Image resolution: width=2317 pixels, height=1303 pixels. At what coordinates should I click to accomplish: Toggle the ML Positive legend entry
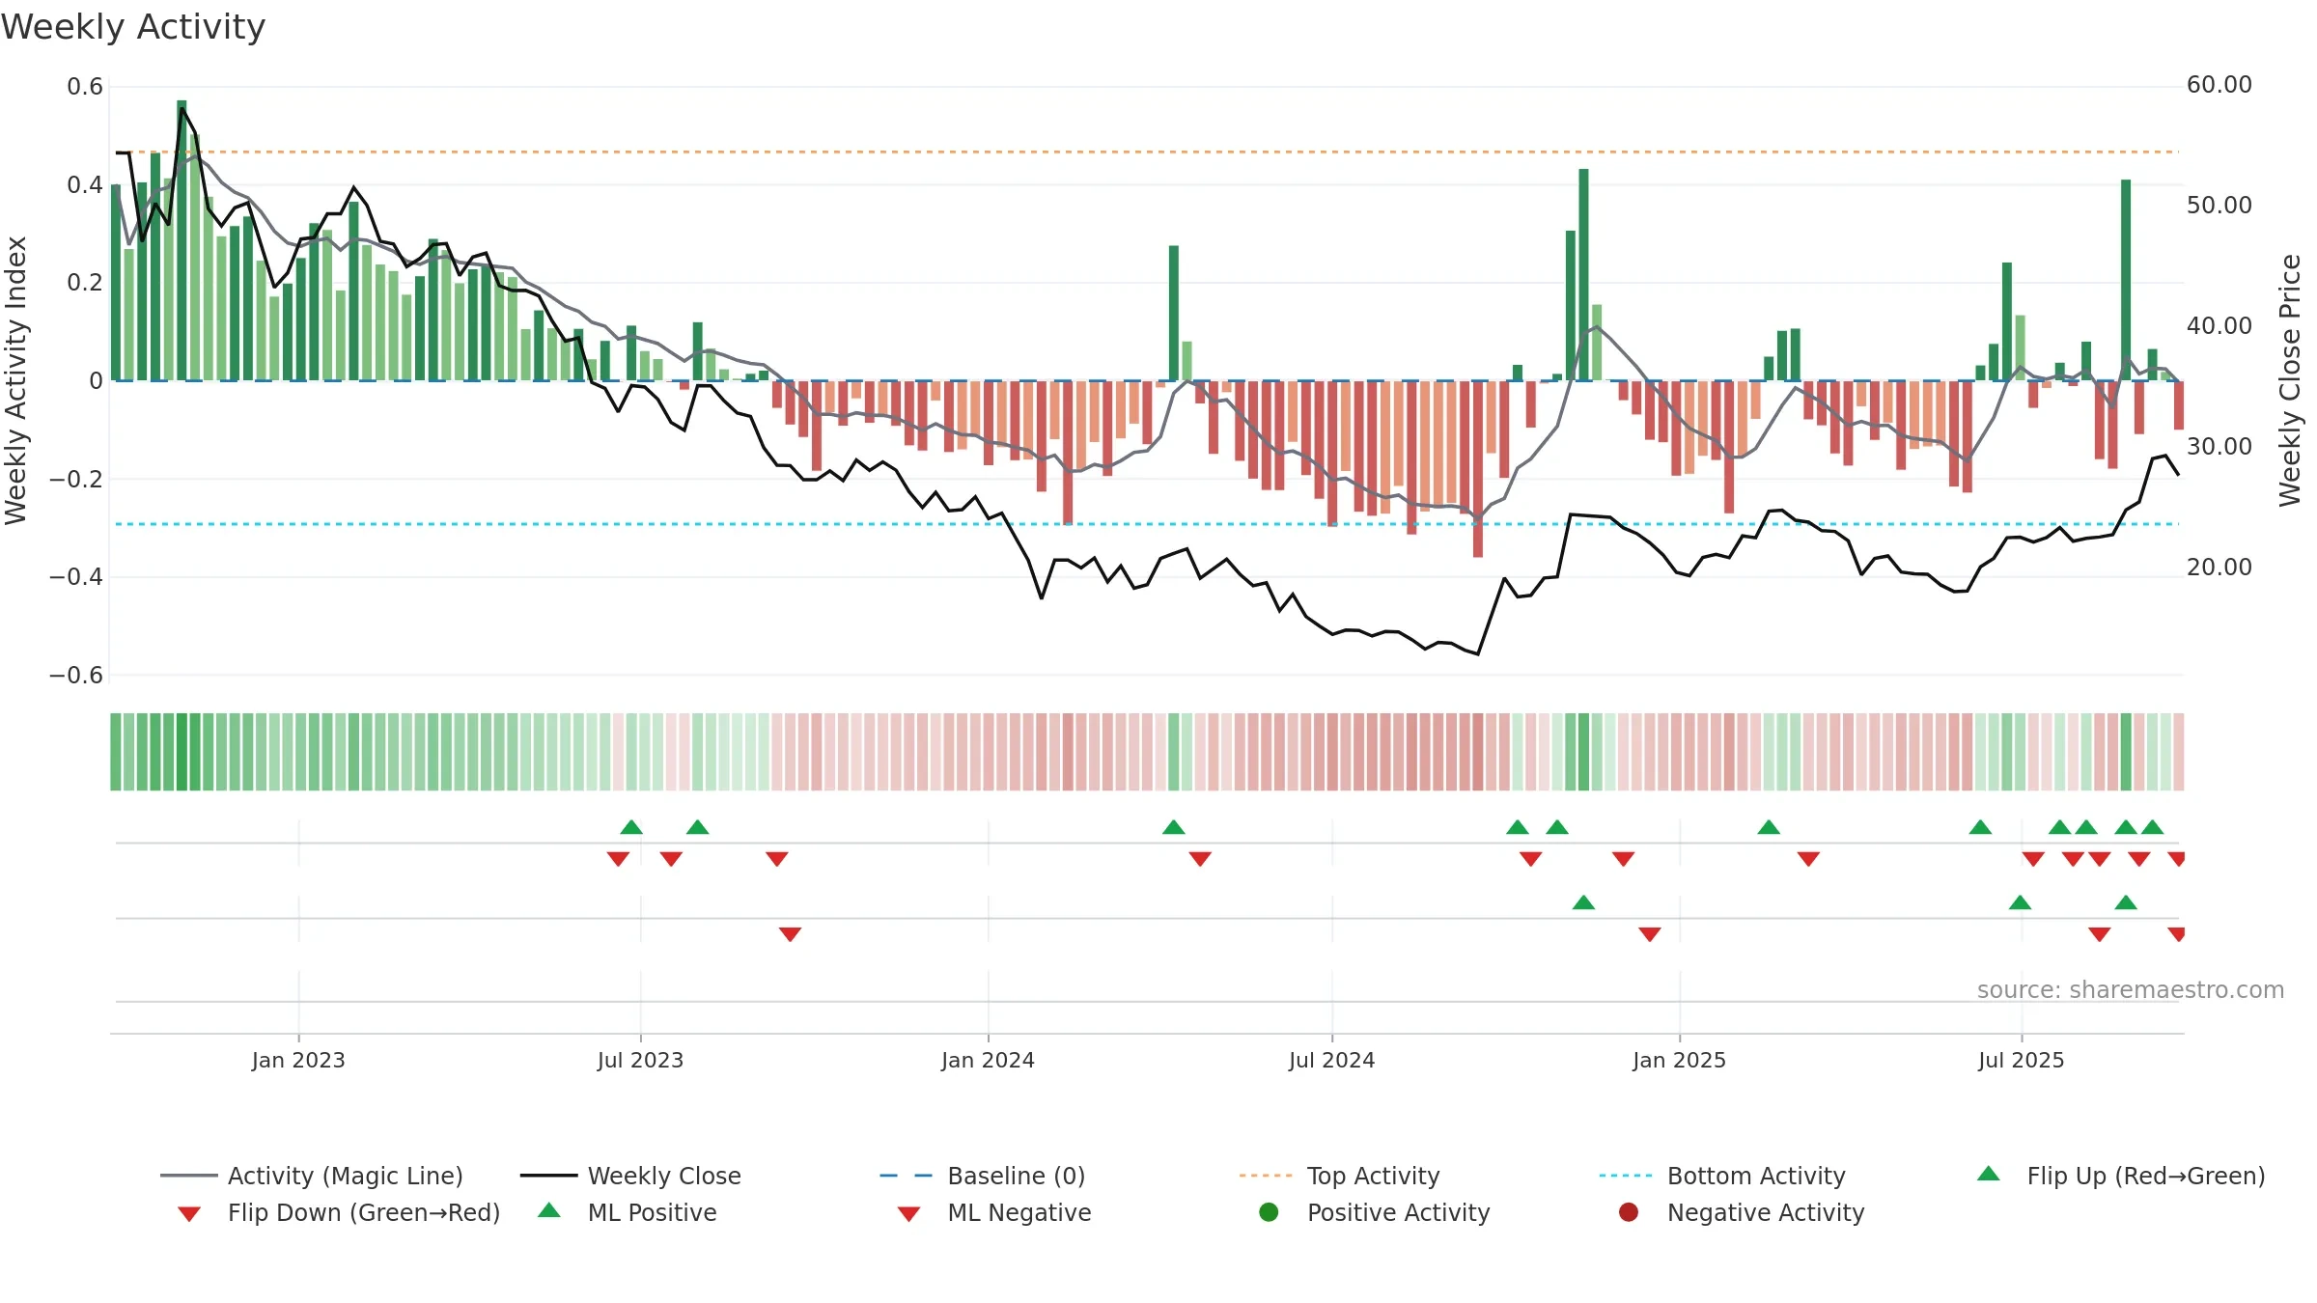point(627,1212)
